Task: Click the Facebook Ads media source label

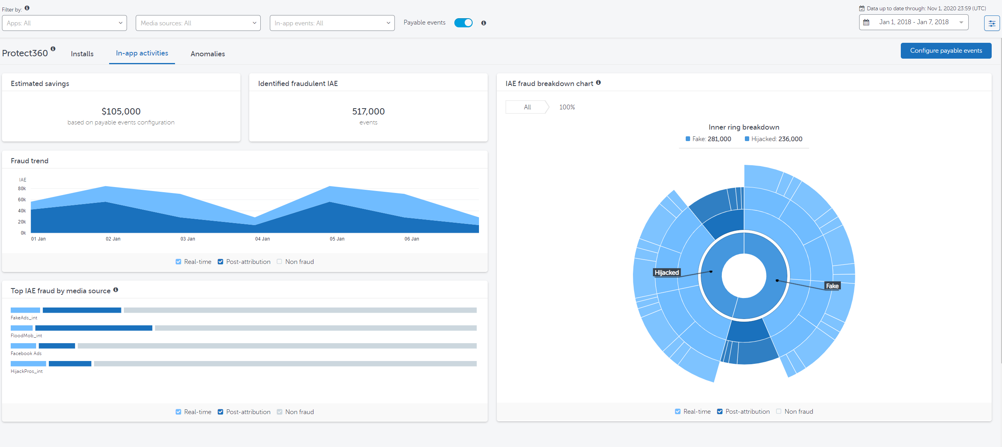Action: (x=26, y=353)
